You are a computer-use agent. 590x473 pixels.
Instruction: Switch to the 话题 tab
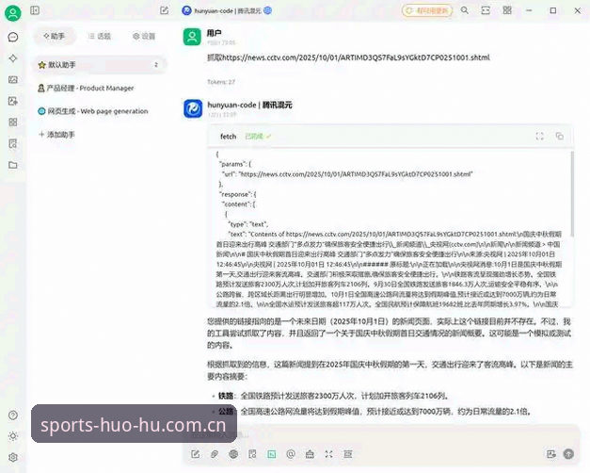pyautogui.click(x=100, y=36)
